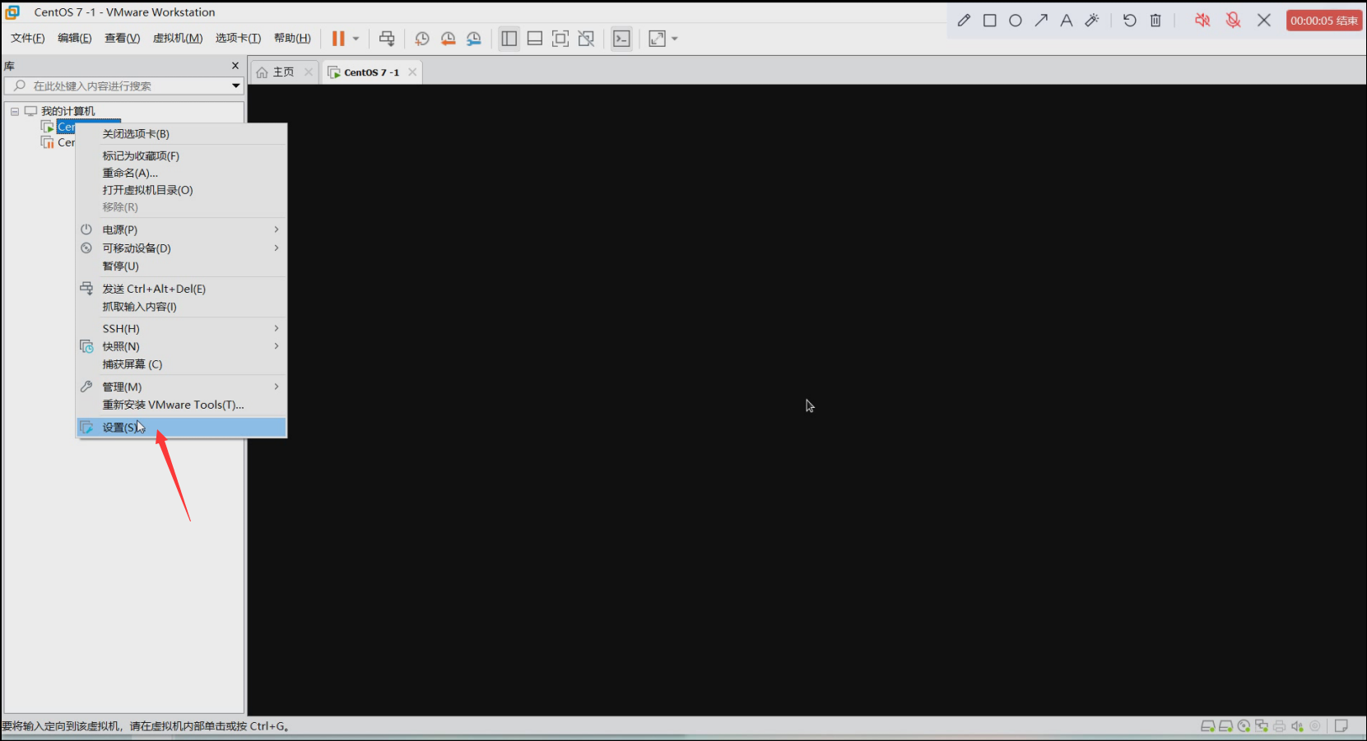Toggle the library sidebar view icon
Viewport: 1367px width, 741px height.
[x=509, y=39]
